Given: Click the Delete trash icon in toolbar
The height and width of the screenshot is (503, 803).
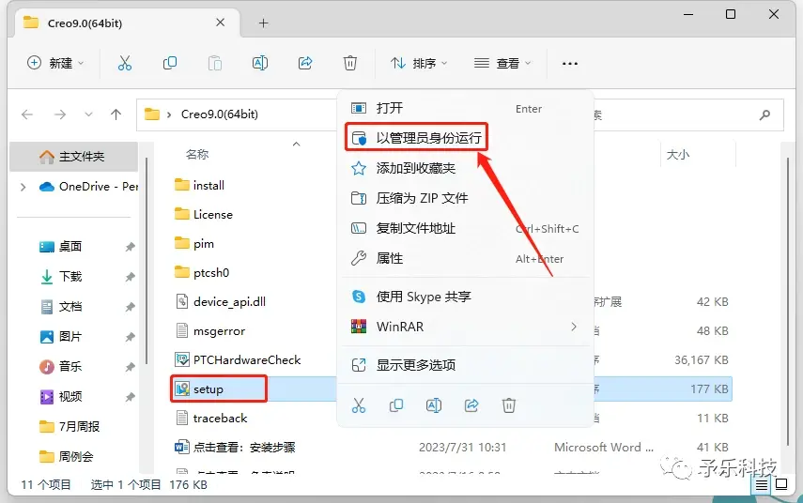Looking at the screenshot, I should 349,63.
